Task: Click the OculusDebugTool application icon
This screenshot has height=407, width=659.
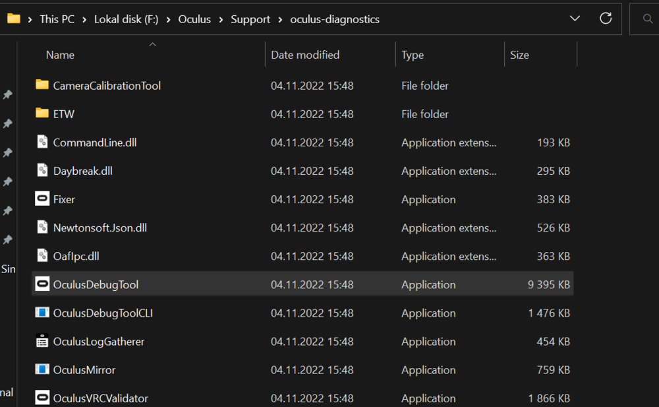Action: 42,284
